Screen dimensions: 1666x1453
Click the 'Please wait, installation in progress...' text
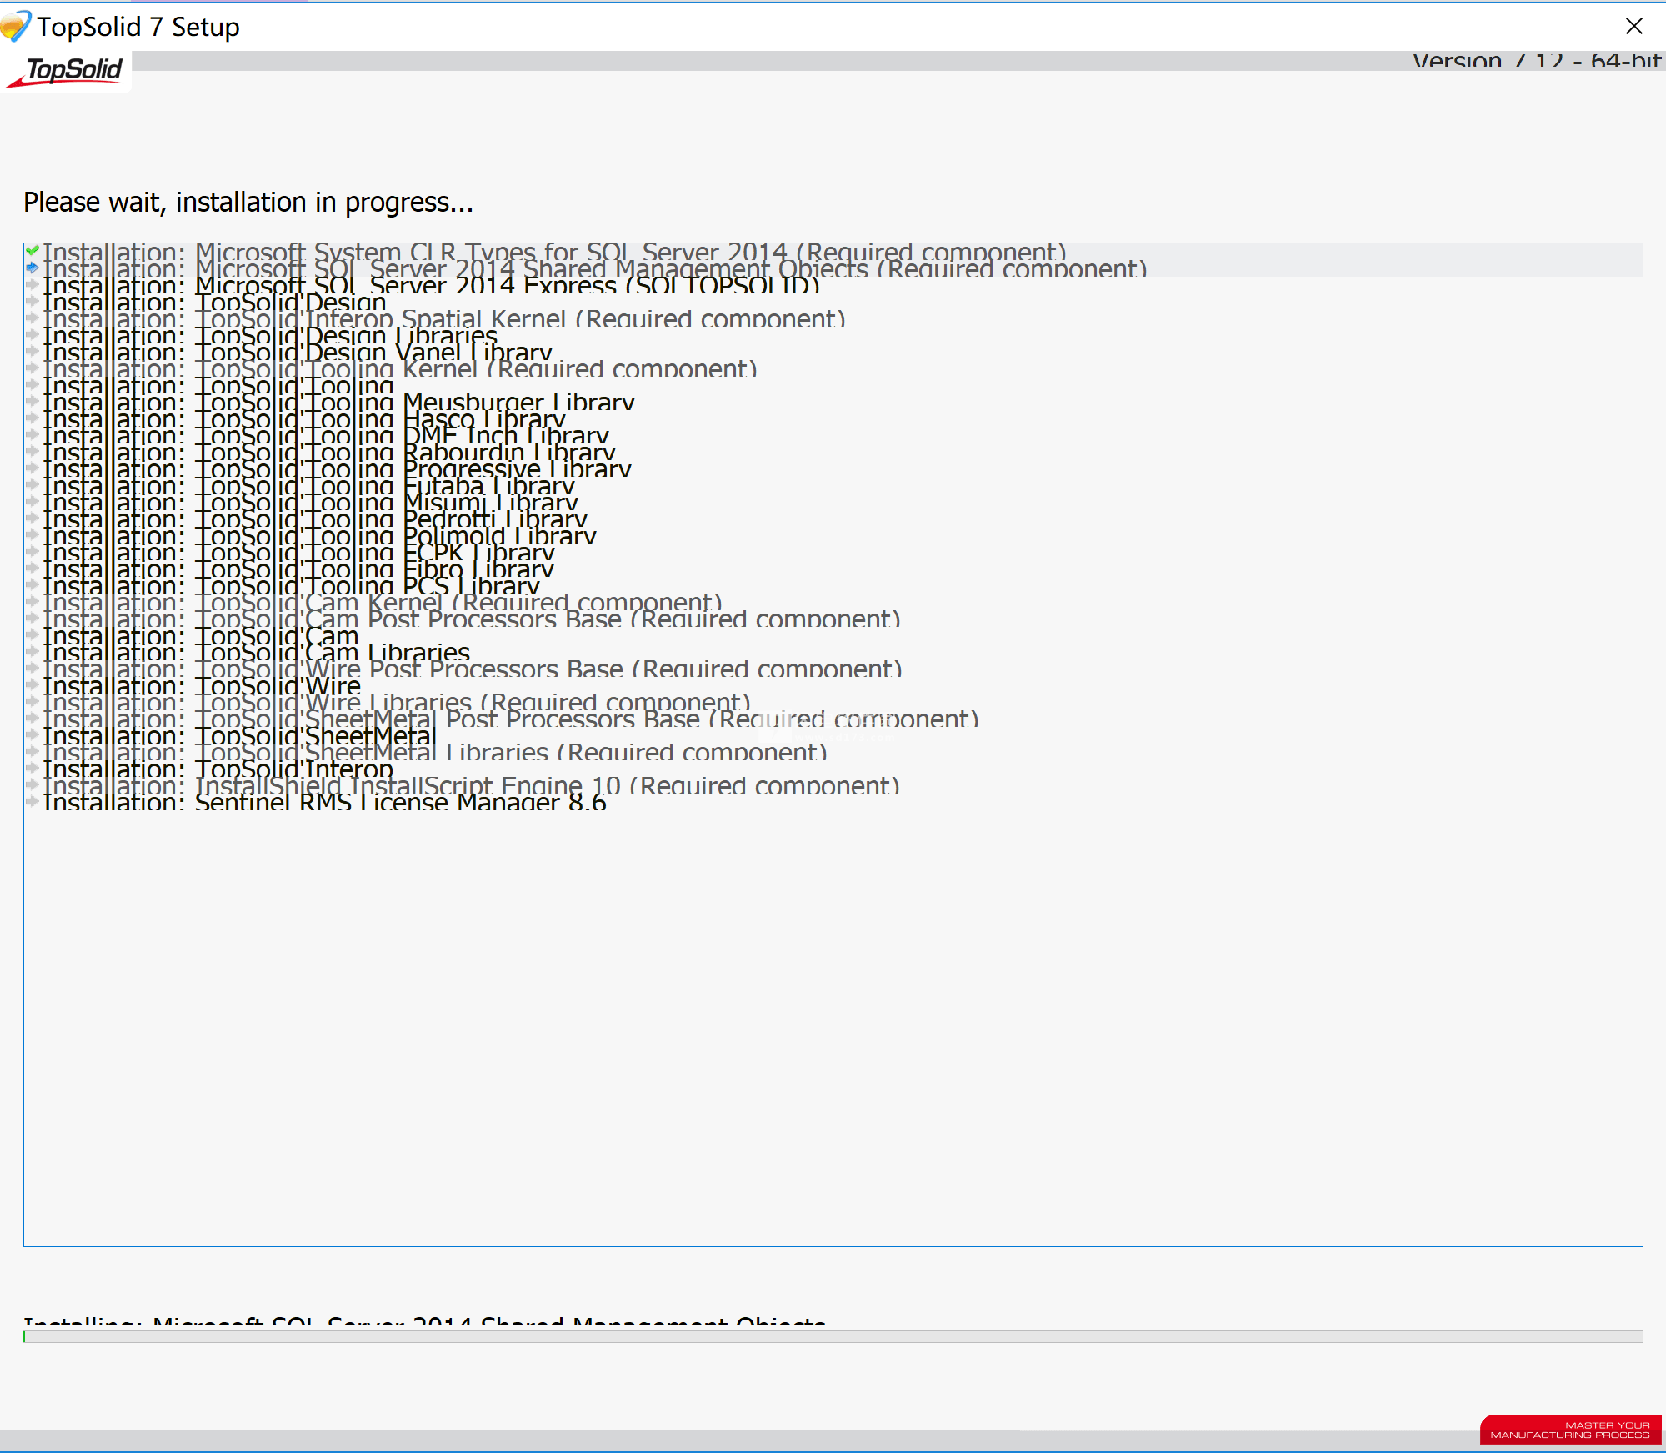point(248,203)
